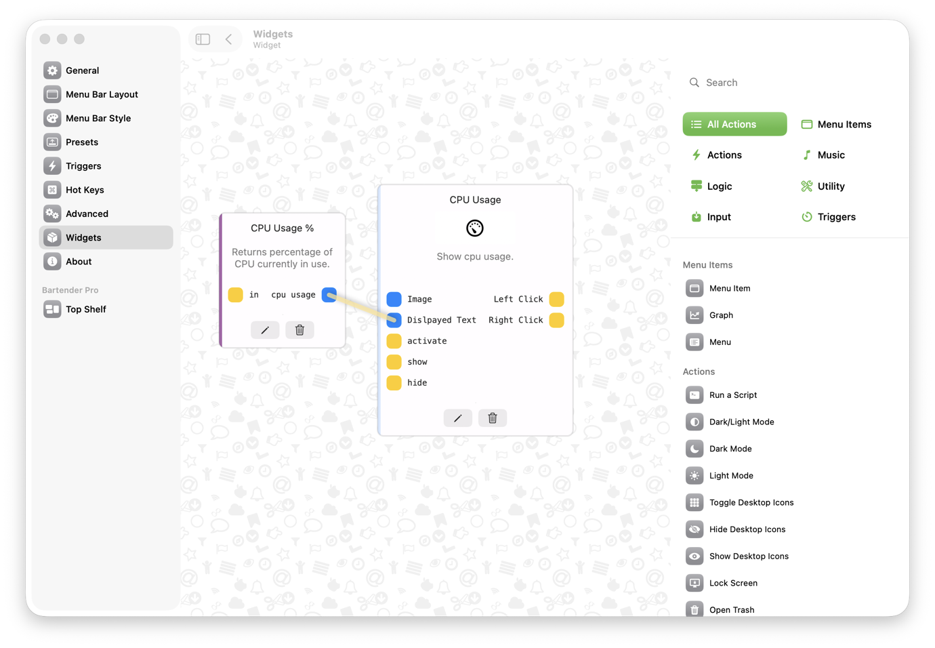The width and height of the screenshot is (935, 648).
Task: Delete the CPU Usage % node
Action: pos(299,330)
